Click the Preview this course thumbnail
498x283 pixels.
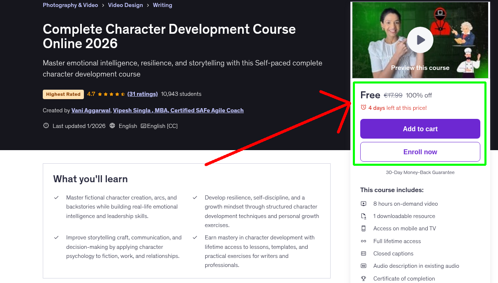click(x=420, y=67)
